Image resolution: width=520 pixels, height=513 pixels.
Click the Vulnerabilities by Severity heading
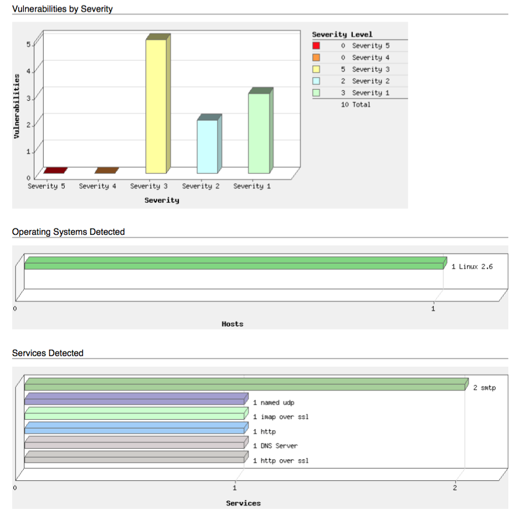point(62,9)
